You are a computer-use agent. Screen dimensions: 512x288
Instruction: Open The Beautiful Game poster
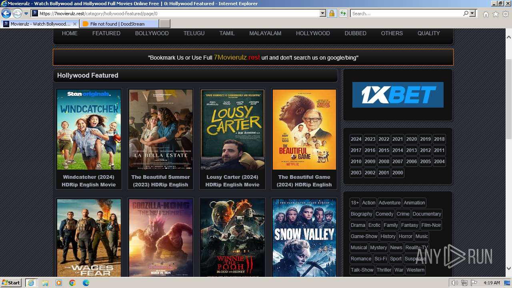pos(304,130)
